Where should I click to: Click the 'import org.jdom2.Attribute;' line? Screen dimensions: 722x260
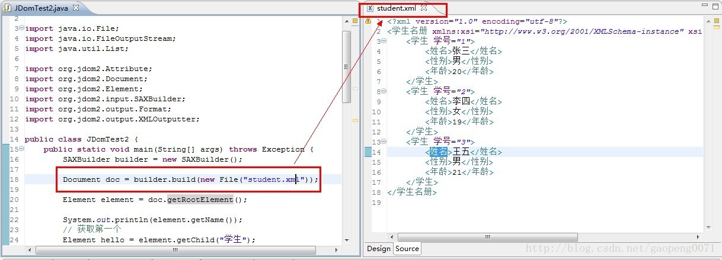point(88,69)
